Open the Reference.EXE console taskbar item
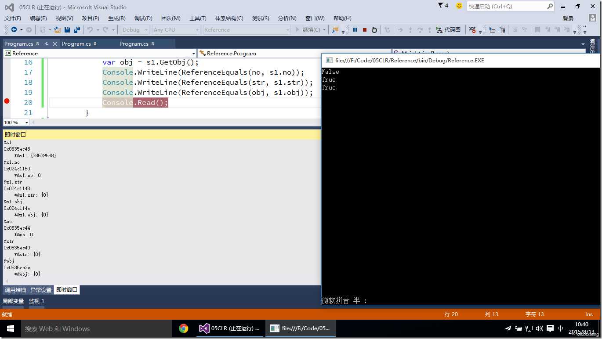The image size is (602, 339). tap(300, 328)
